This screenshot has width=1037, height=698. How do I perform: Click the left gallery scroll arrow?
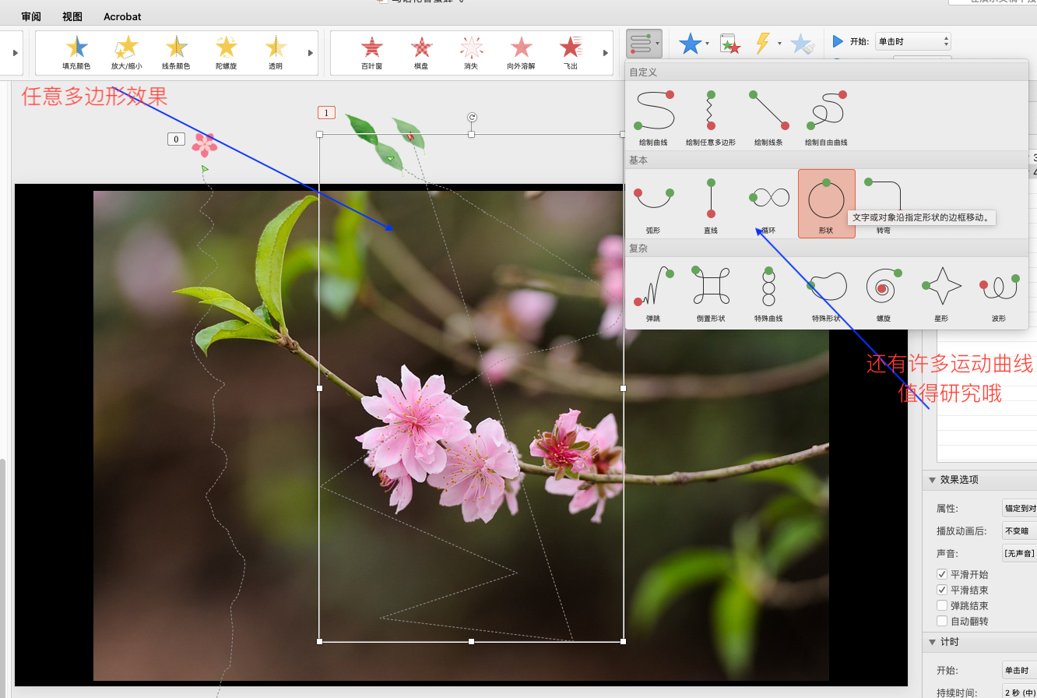pos(15,53)
